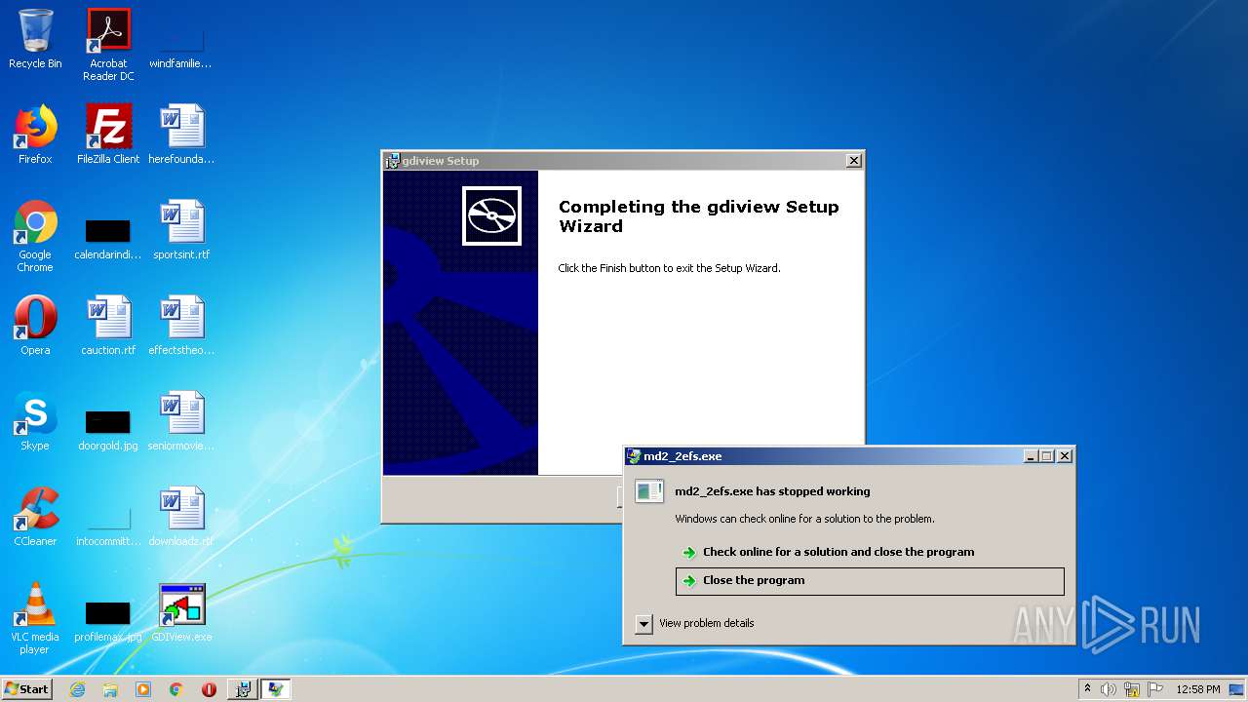Close the md2_2efs.exe error dialog
This screenshot has width=1248, height=702.
(x=1065, y=456)
